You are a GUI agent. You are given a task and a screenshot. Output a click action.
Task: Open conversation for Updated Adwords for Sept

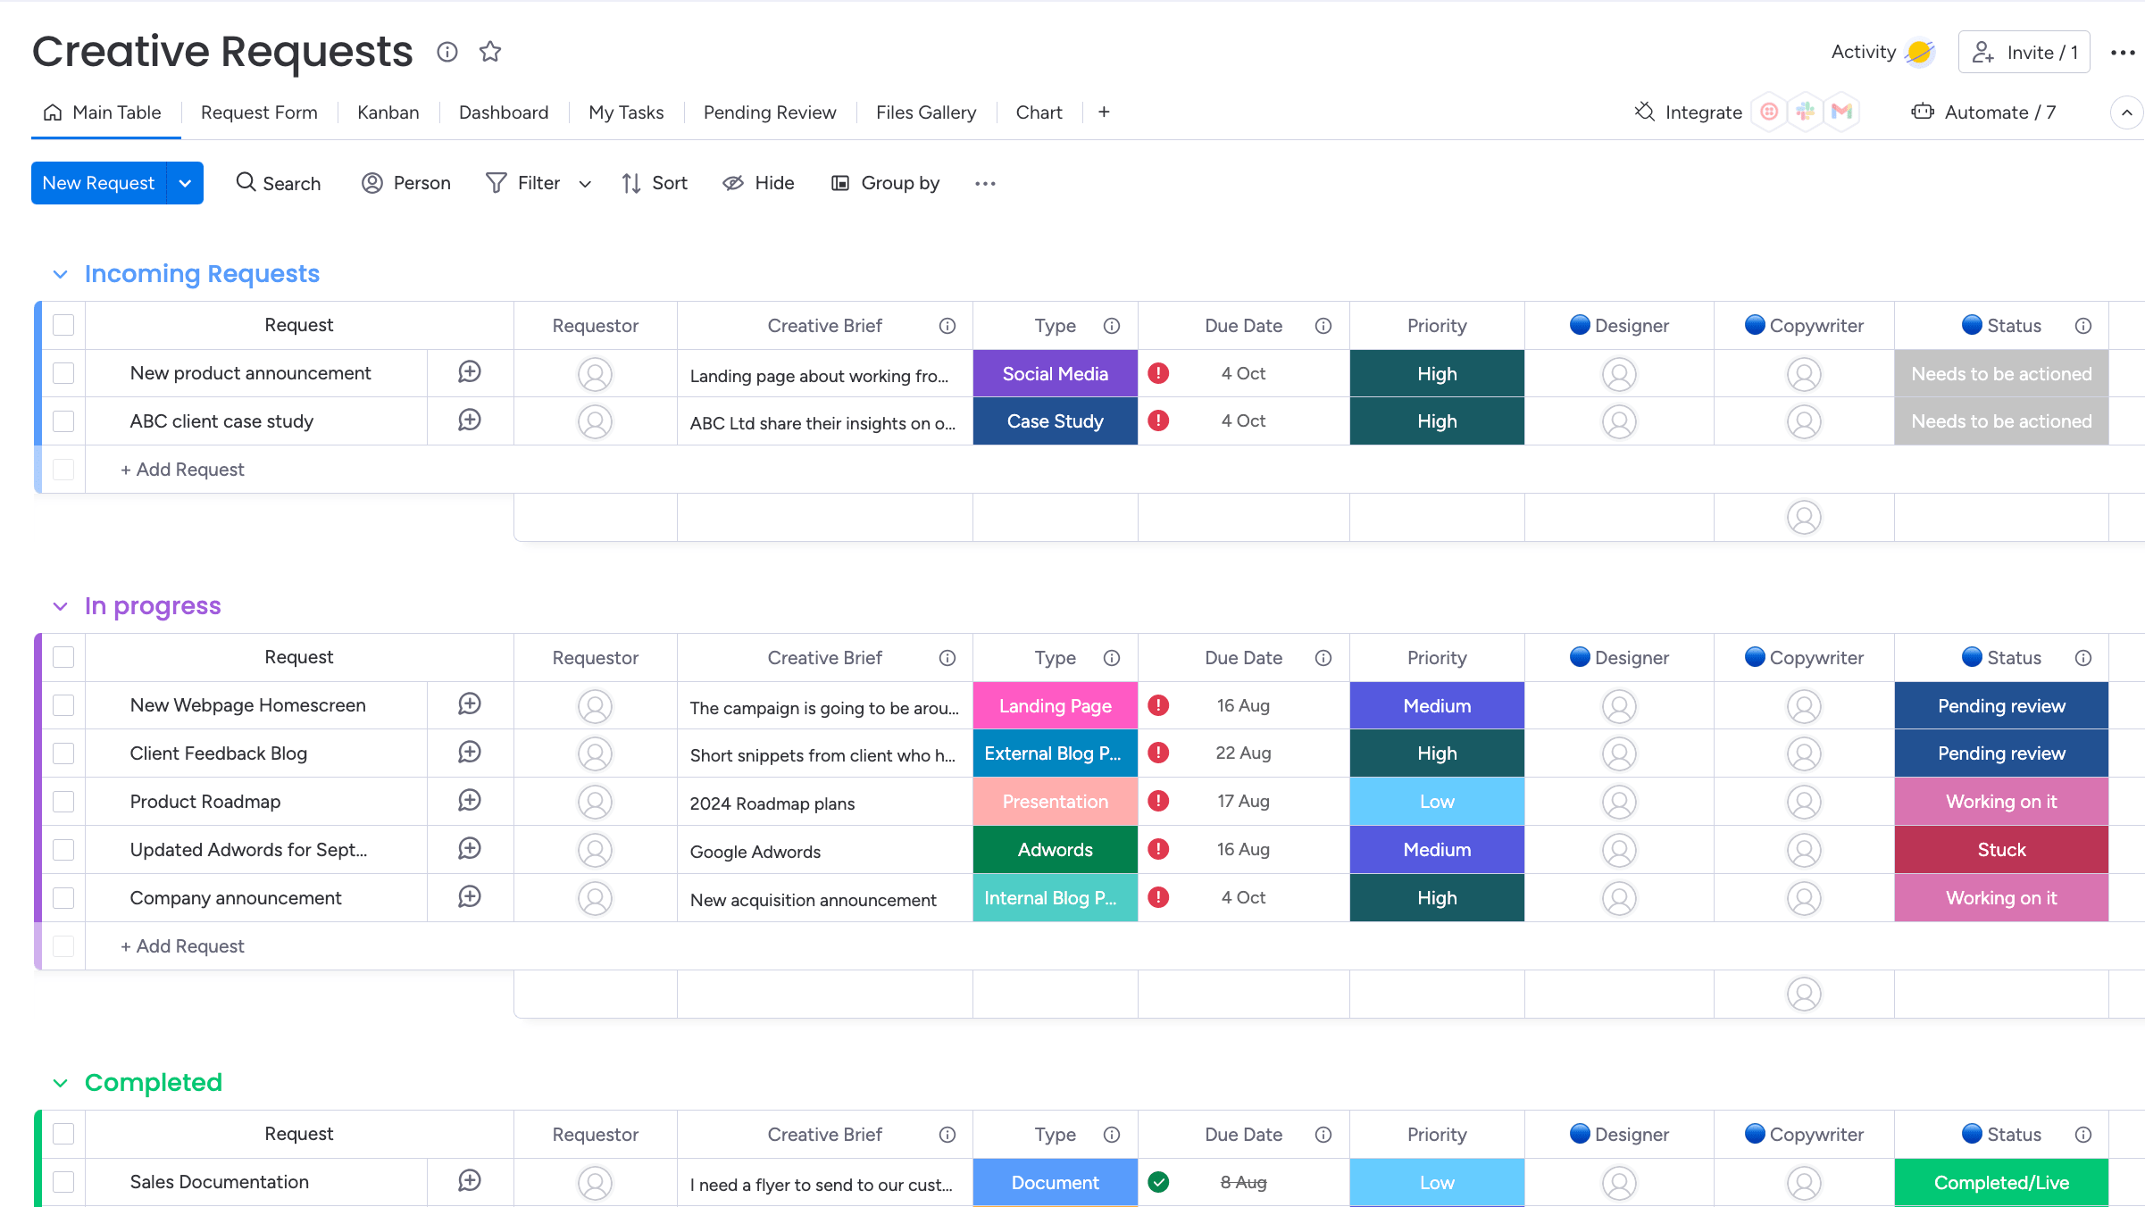470,849
